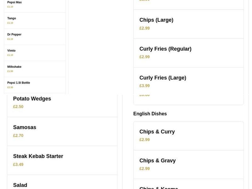Viewport: 252px width, 189px height.
Task: Click the £3.49 price of Steak Kebab Starter
Action: pos(18,164)
